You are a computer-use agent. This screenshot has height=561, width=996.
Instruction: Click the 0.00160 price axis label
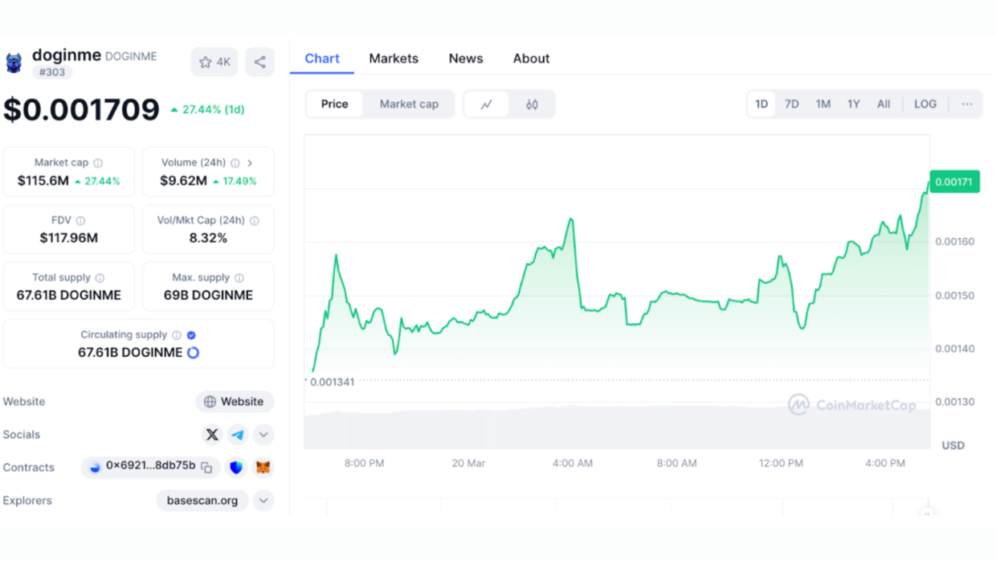point(955,242)
